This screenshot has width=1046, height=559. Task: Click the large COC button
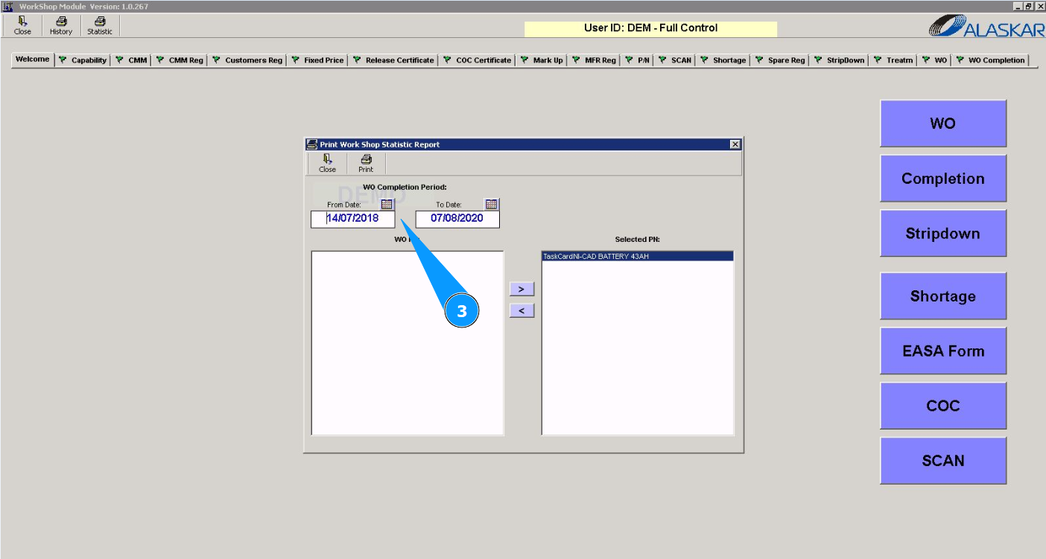(943, 406)
